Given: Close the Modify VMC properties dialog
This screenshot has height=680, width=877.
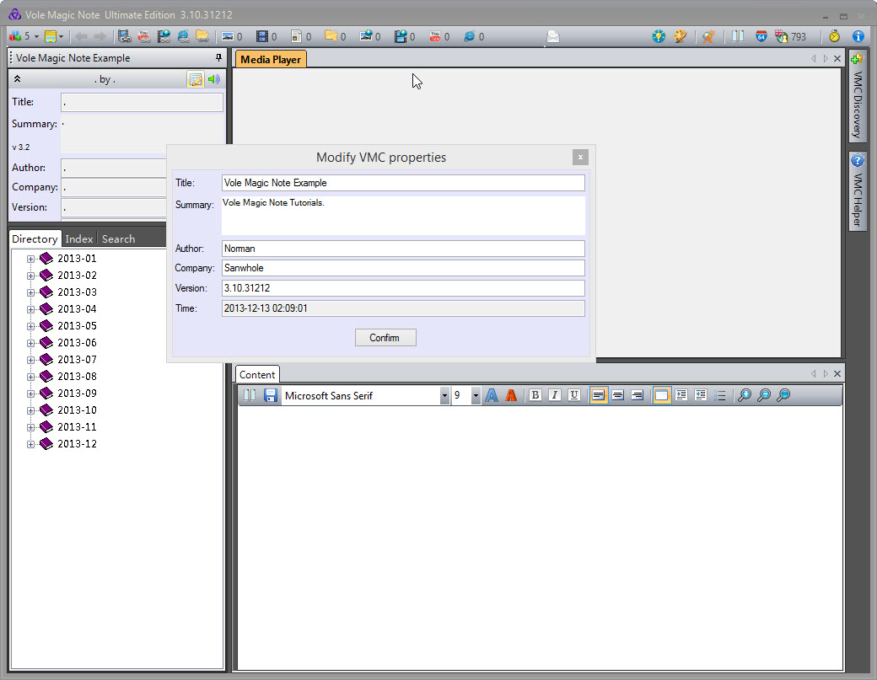Looking at the screenshot, I should pyautogui.click(x=580, y=157).
